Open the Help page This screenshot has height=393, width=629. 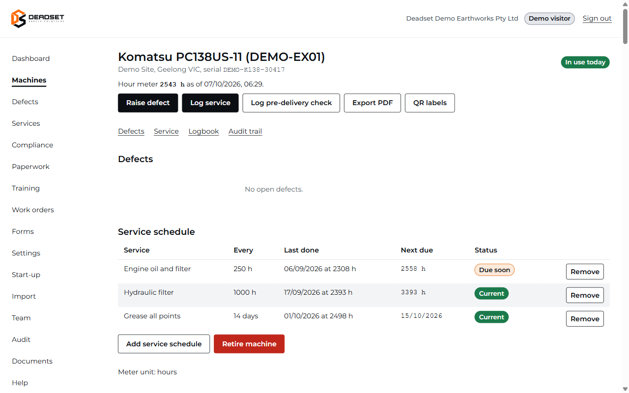[x=20, y=383]
